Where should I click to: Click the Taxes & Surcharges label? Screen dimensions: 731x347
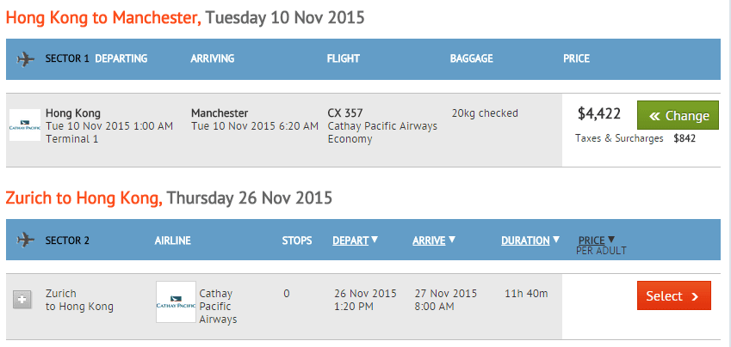(619, 137)
